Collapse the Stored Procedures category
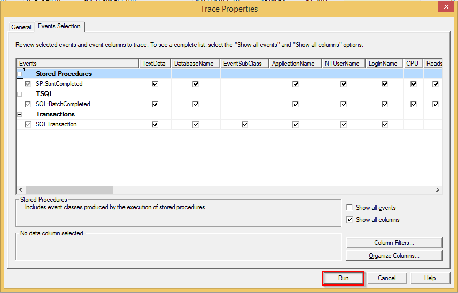Image resolution: width=458 pixels, height=293 pixels. pos(20,74)
